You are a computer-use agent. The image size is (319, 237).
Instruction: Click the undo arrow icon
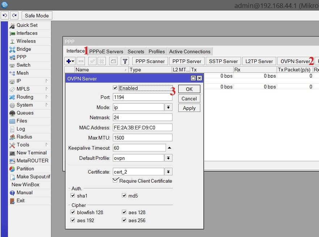click(5, 16)
